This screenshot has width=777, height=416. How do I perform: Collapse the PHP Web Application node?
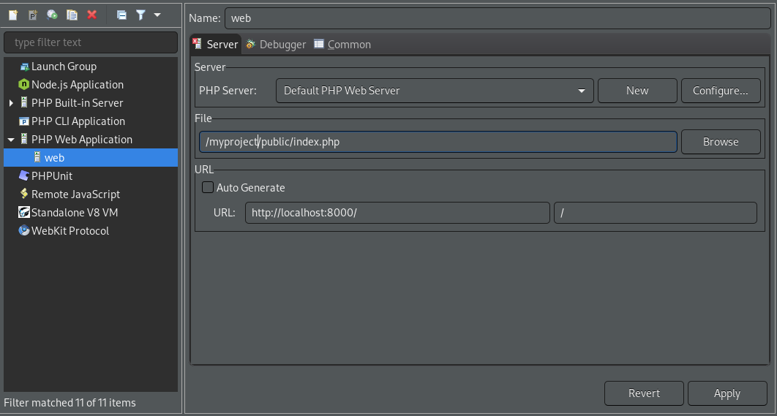pyautogui.click(x=11, y=140)
